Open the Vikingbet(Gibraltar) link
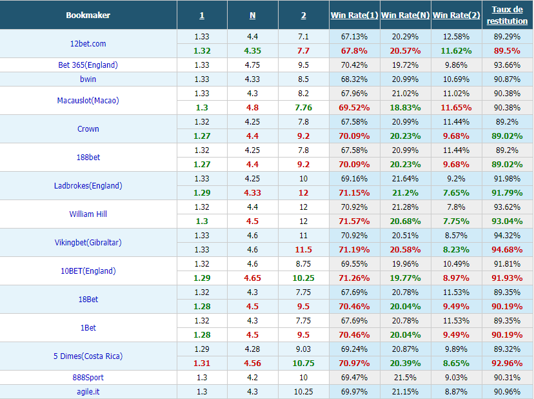Viewport: 534px width, 399px height. [88, 243]
